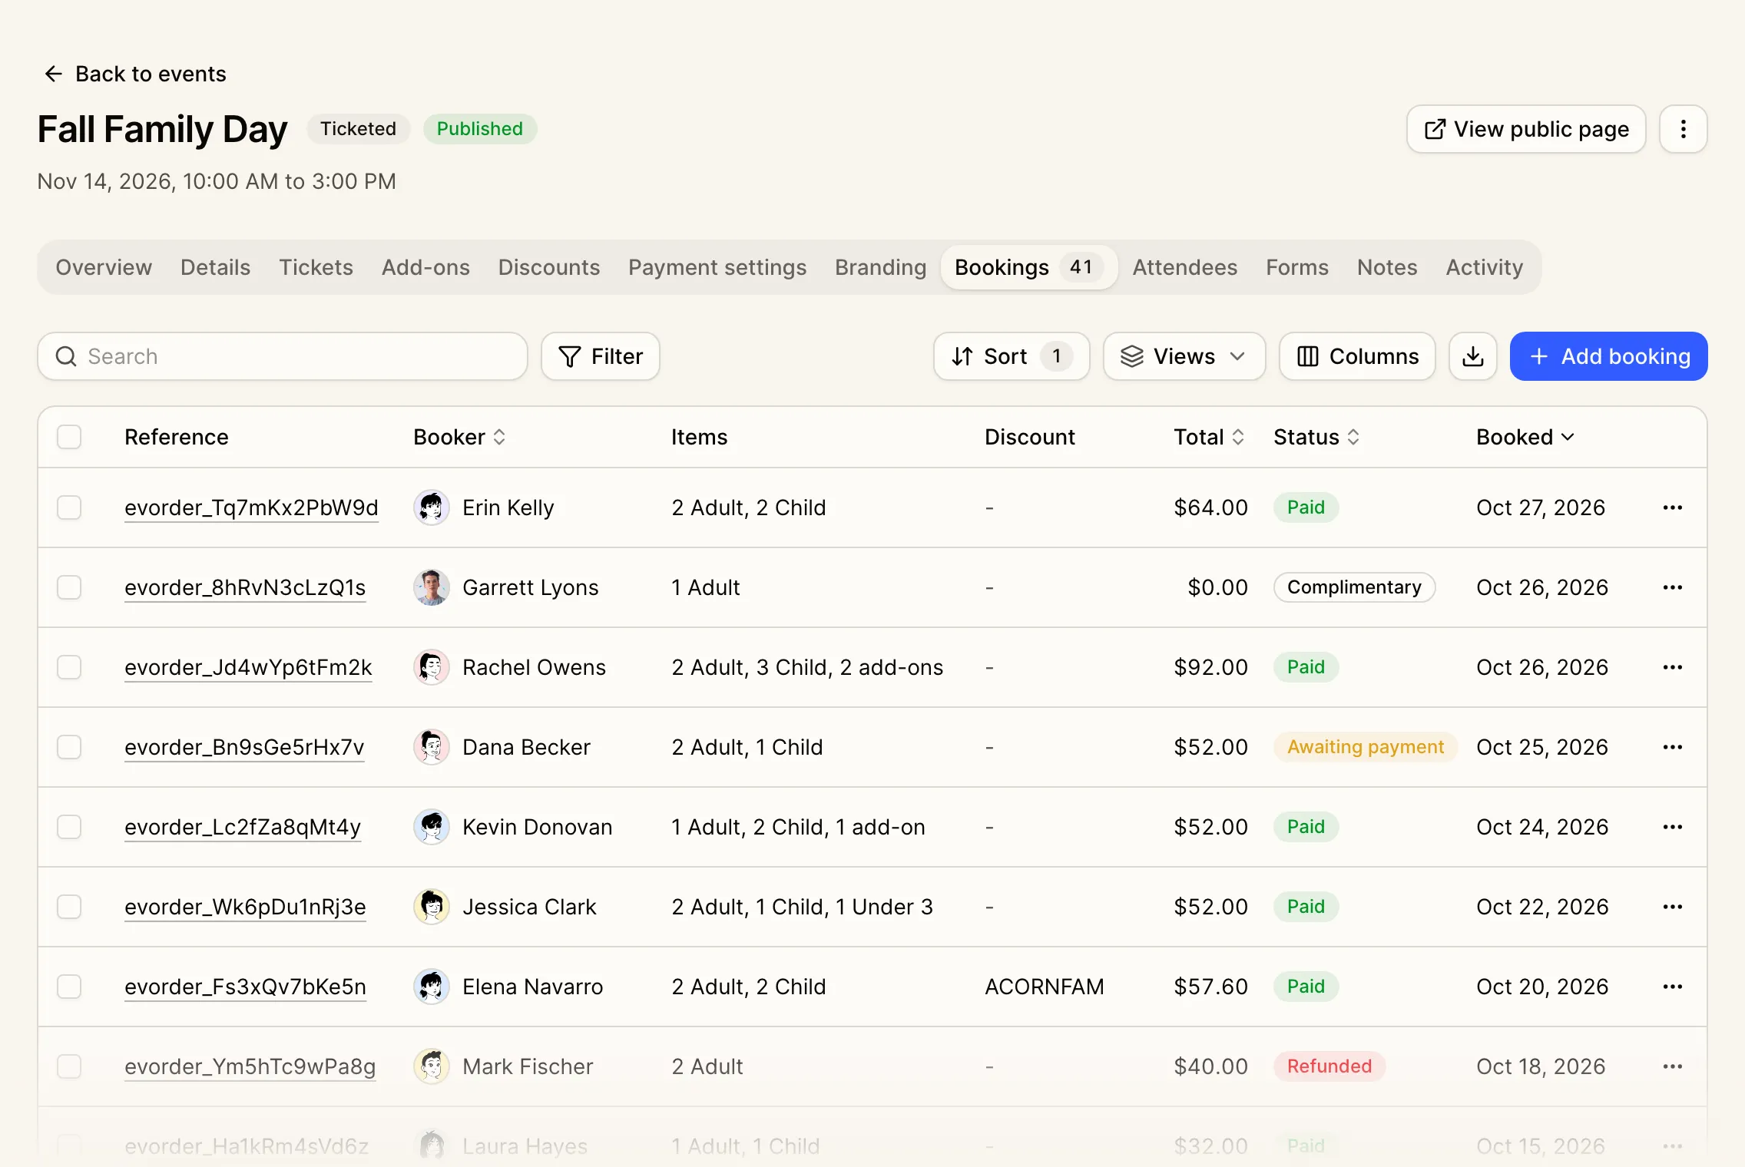Select checkbox for evorder_Tq7mKx2PbW9d row

pyautogui.click(x=69, y=507)
